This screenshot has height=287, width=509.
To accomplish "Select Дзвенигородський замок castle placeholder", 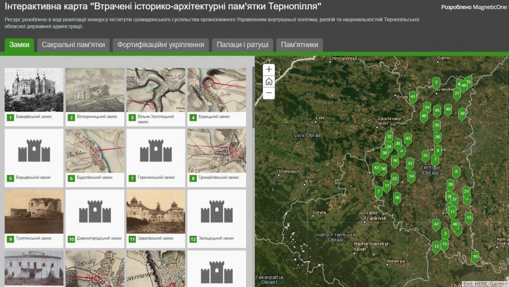I will 95,212.
